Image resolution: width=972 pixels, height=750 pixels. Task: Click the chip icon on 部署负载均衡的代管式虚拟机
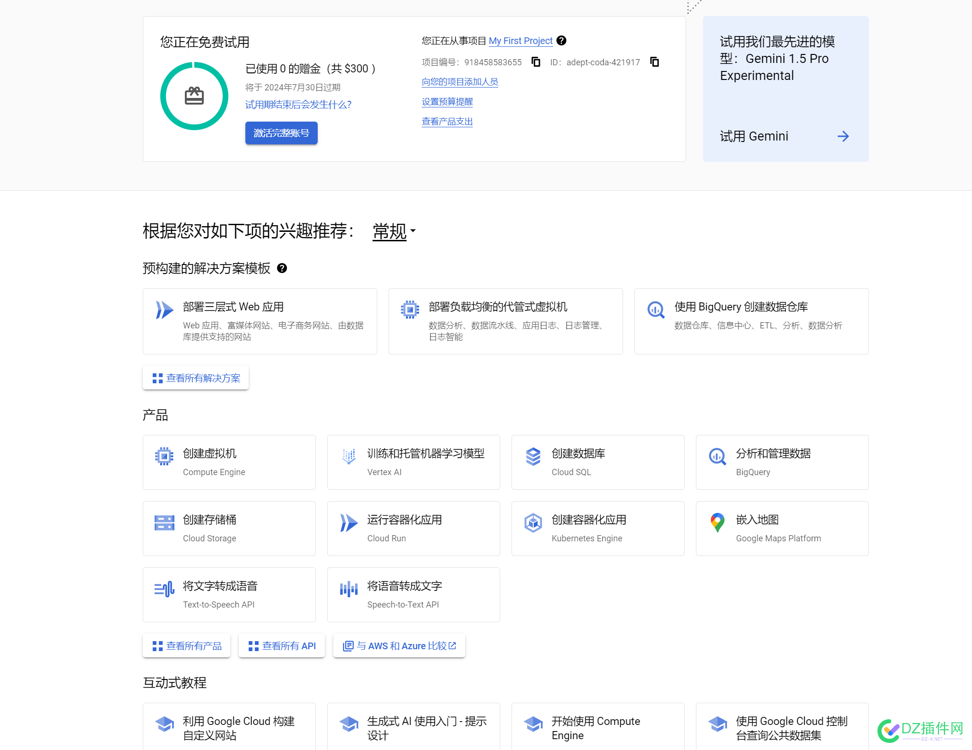coord(410,309)
